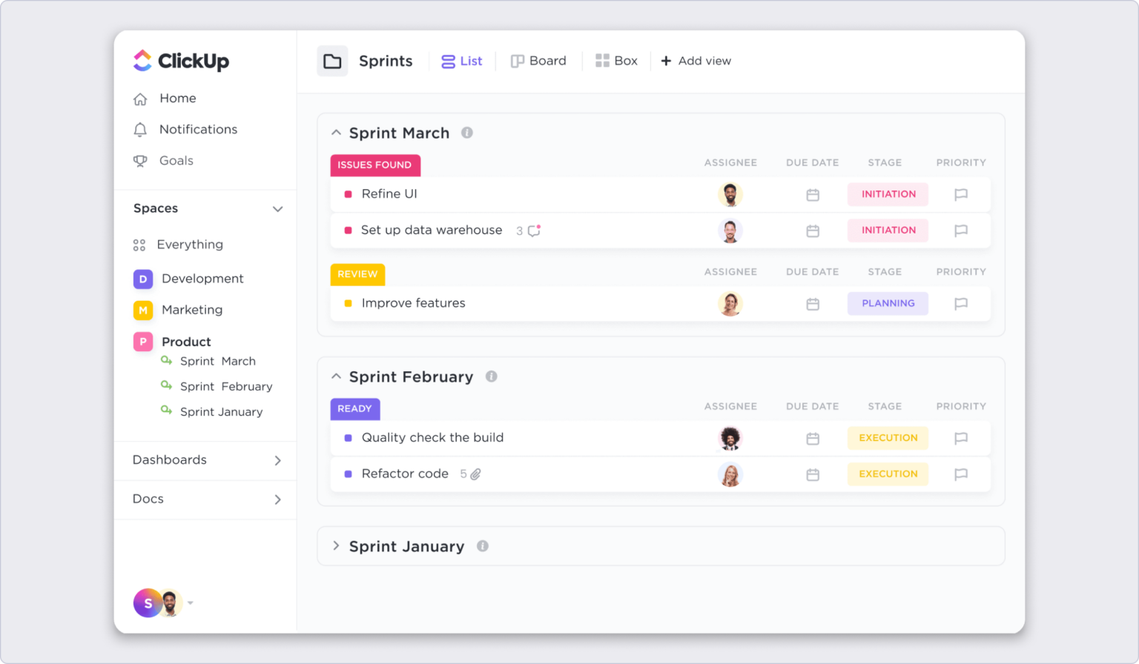Collapse the Spaces section
The height and width of the screenshot is (664, 1139).
click(278, 209)
